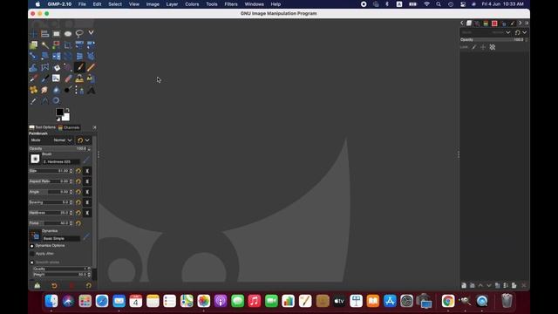Select the Rectangle Select tool
558x314 pixels.
56,34
